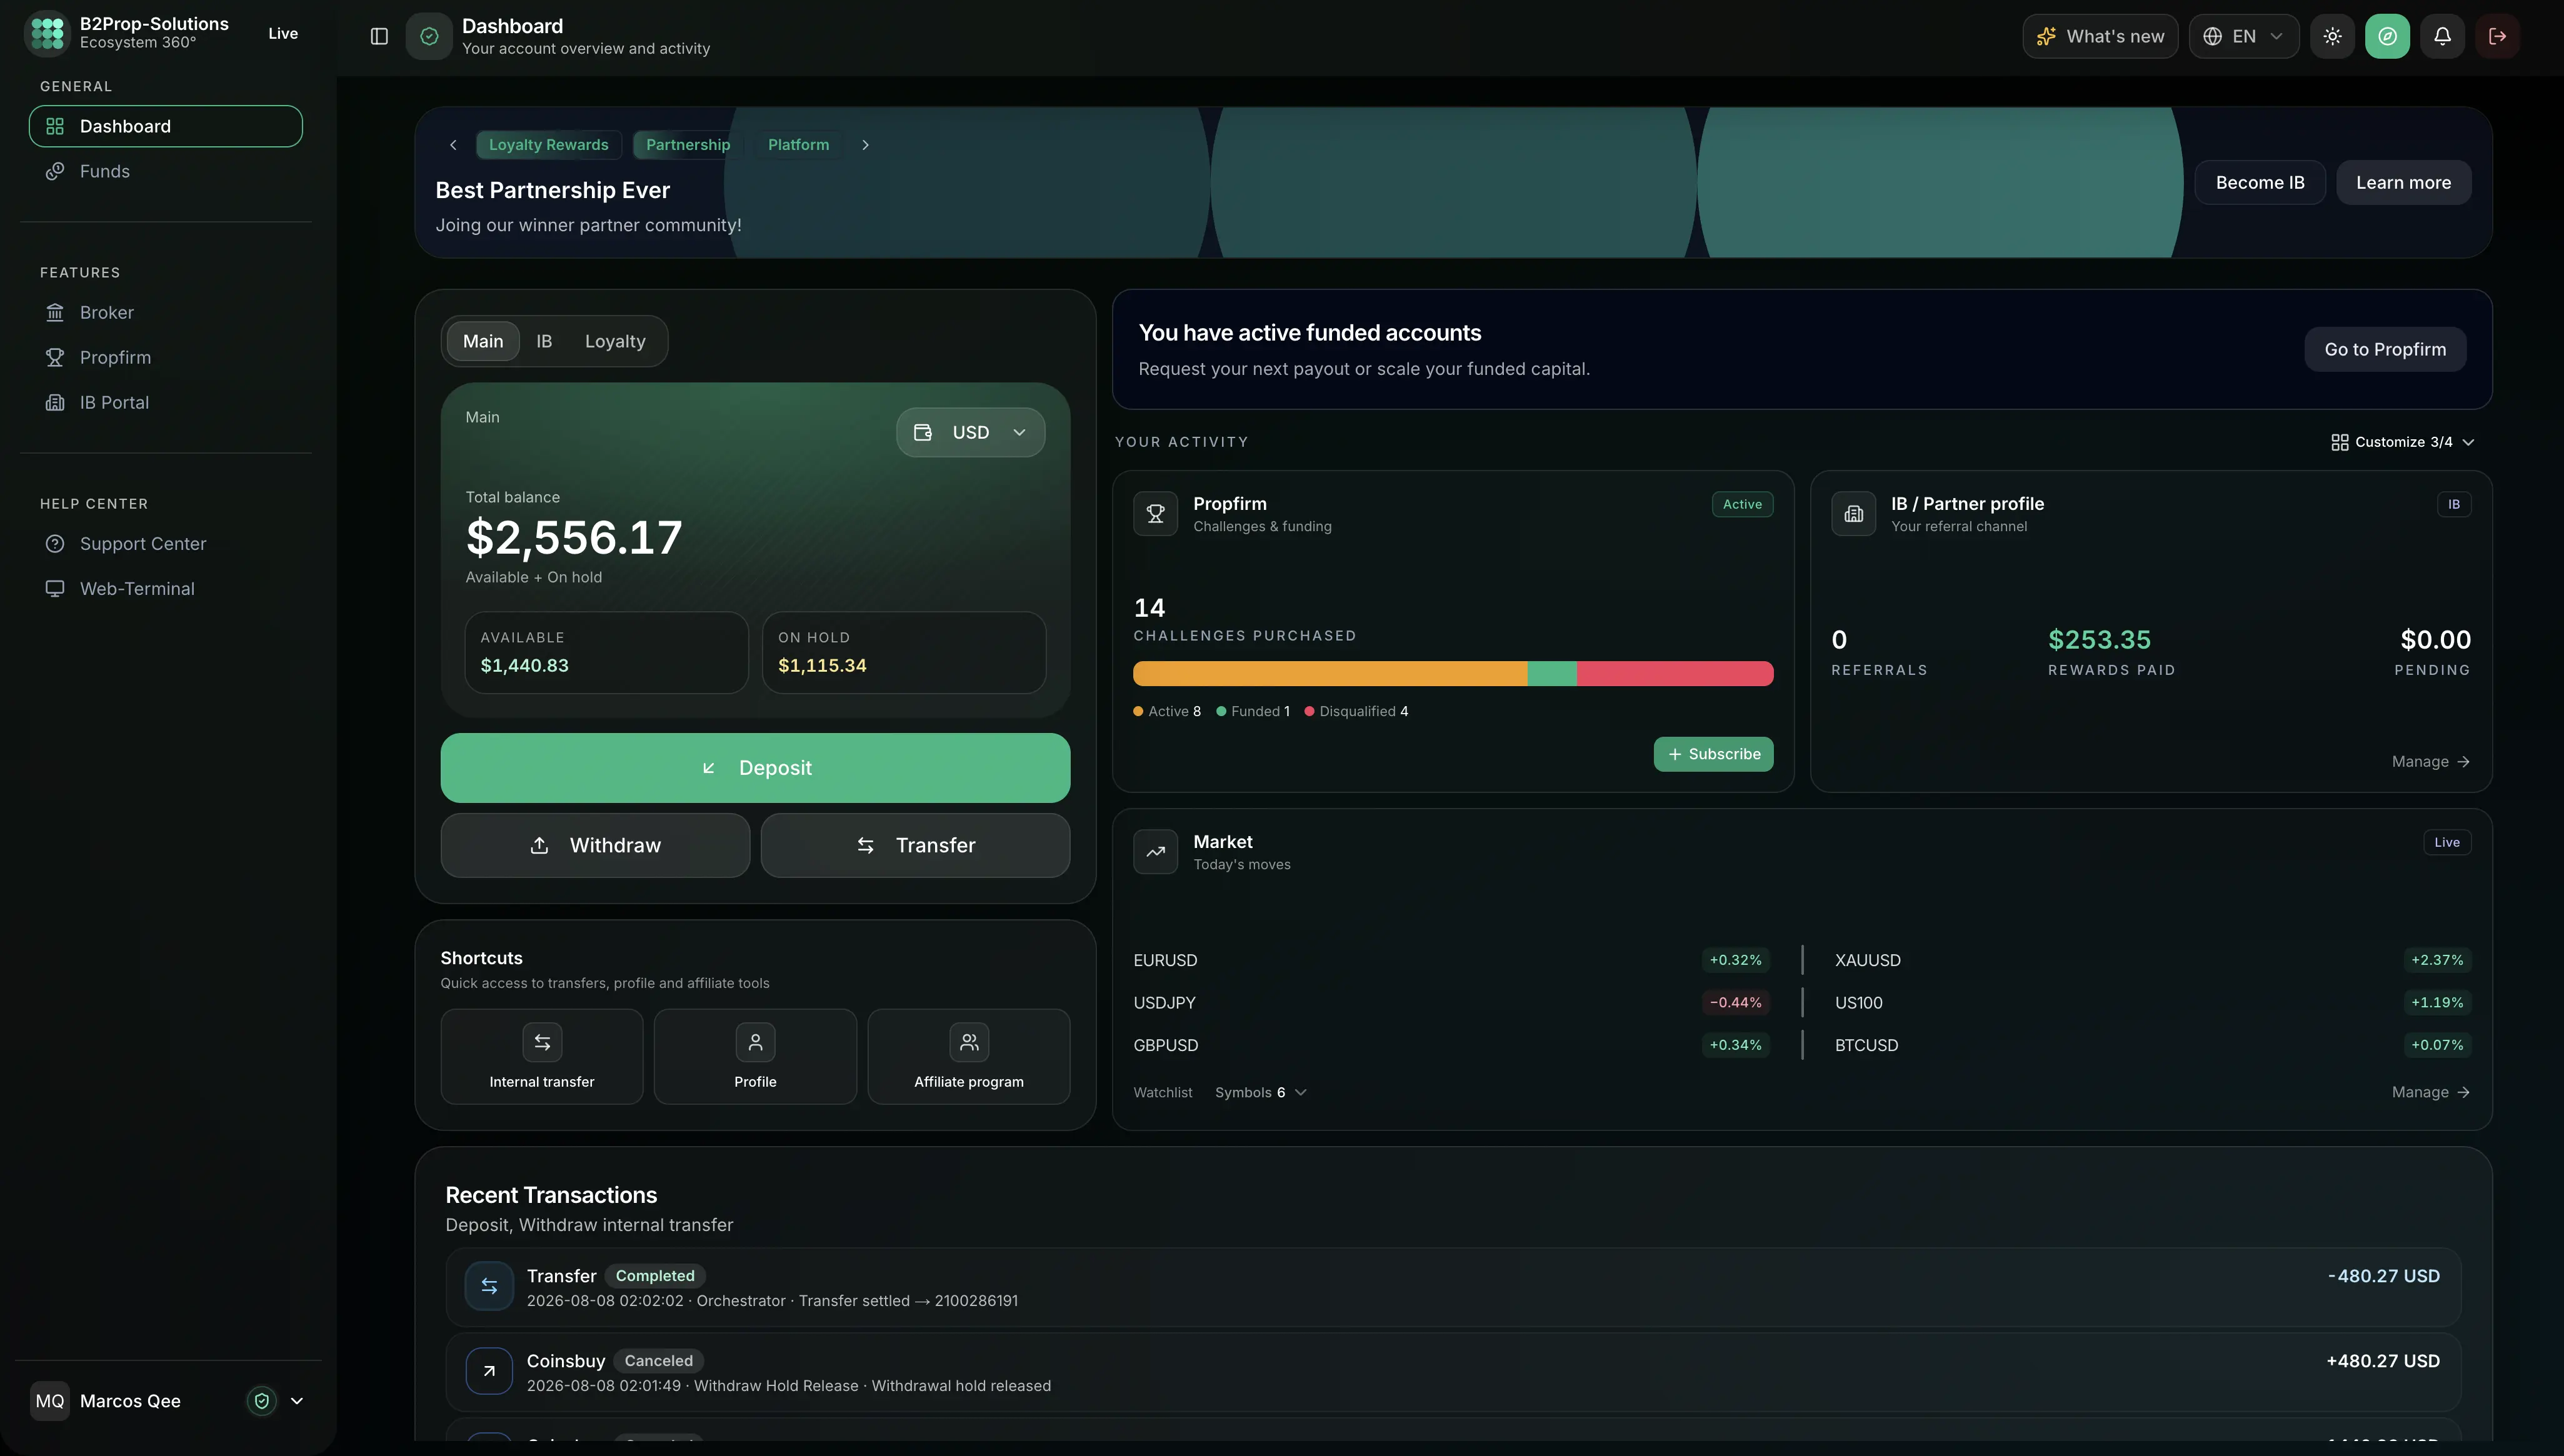The height and width of the screenshot is (1456, 2564).
Task: Open the Profile shortcut
Action: pyautogui.click(x=755, y=1056)
